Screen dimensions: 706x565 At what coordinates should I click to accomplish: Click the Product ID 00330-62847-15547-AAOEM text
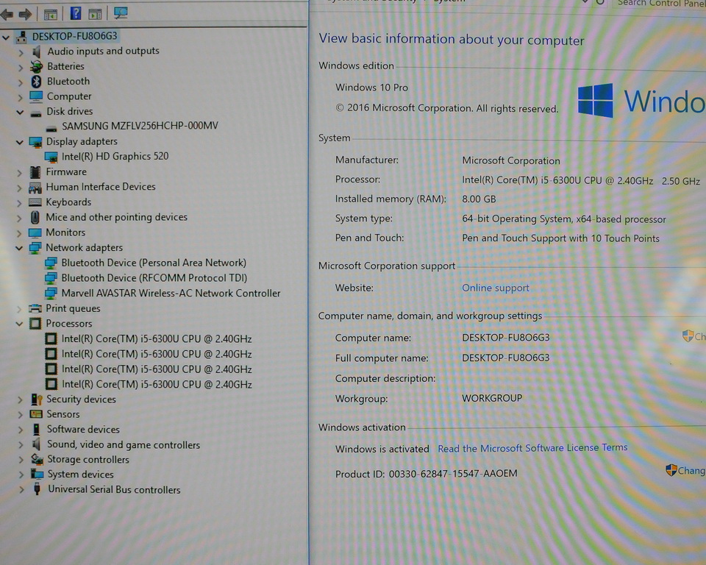pos(426,474)
